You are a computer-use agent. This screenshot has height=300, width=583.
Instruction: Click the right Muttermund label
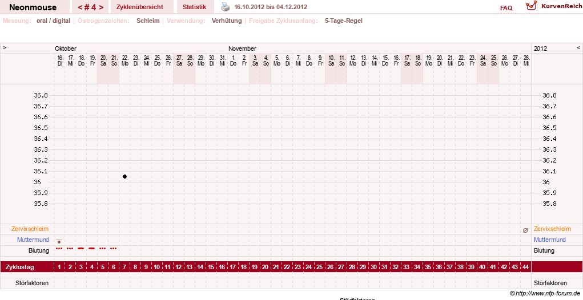[550, 240]
